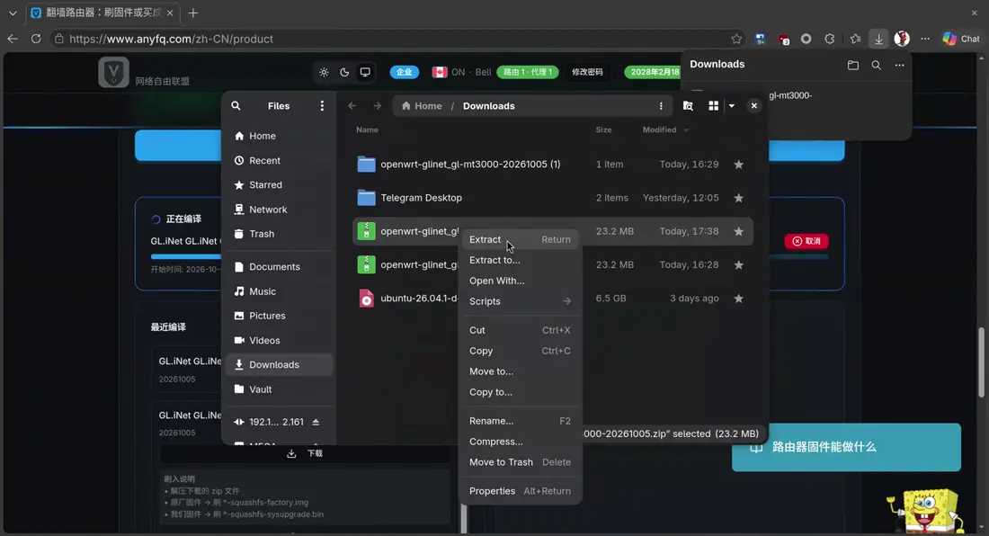Screen dimensions: 989x536
Task: Click the browser downloads toolbar icon
Action: click(878, 39)
